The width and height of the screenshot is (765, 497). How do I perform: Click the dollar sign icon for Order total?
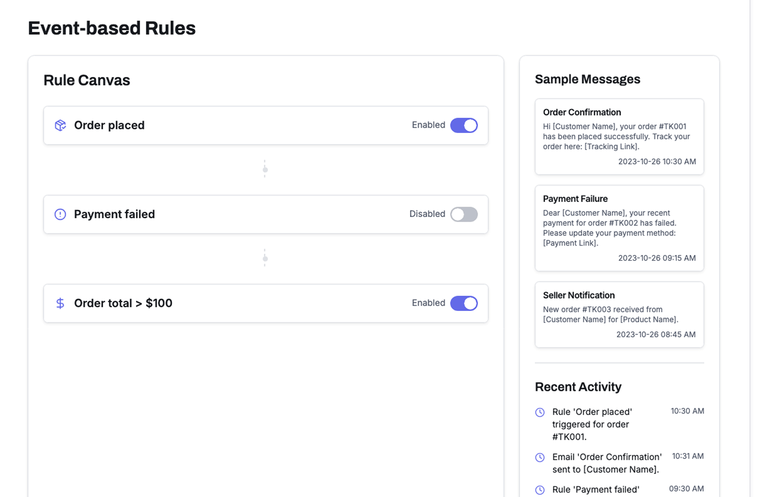tap(60, 303)
